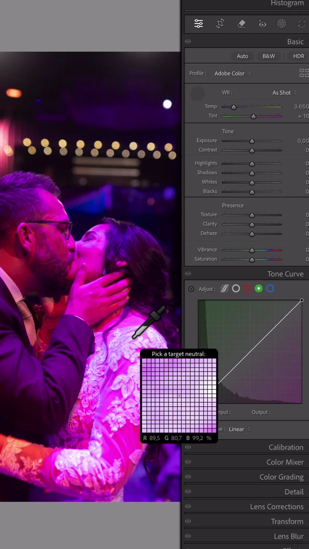The width and height of the screenshot is (309, 549).
Task: Click the Vibrance slider handle
Action: 252,250
